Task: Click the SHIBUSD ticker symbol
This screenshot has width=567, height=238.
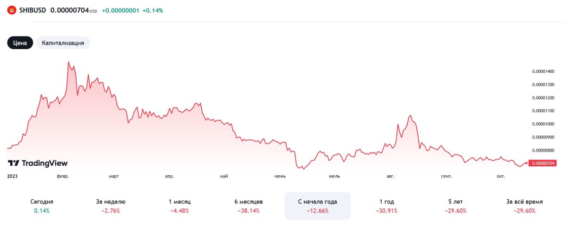Action: tap(33, 10)
